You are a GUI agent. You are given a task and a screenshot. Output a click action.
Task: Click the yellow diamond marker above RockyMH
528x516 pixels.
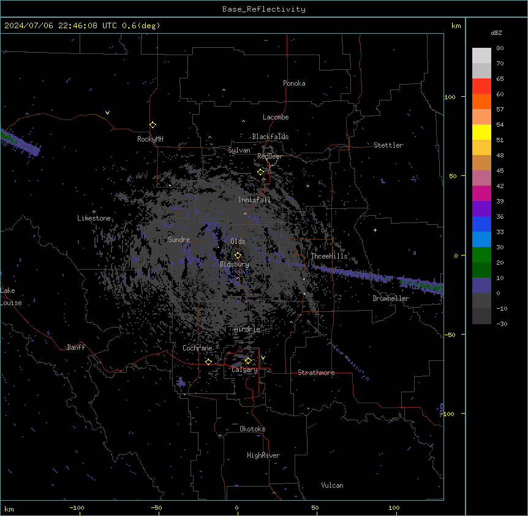click(153, 125)
